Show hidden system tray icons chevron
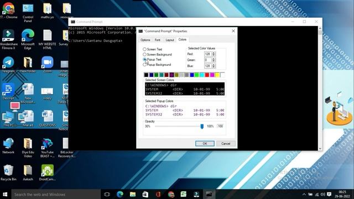 click(x=304, y=194)
